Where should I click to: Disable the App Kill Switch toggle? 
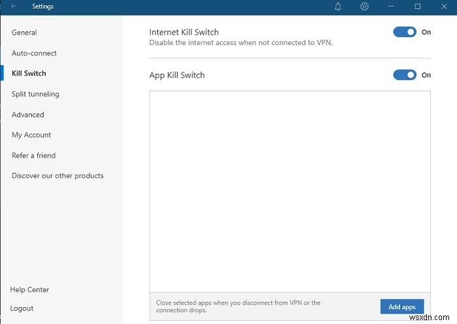405,75
